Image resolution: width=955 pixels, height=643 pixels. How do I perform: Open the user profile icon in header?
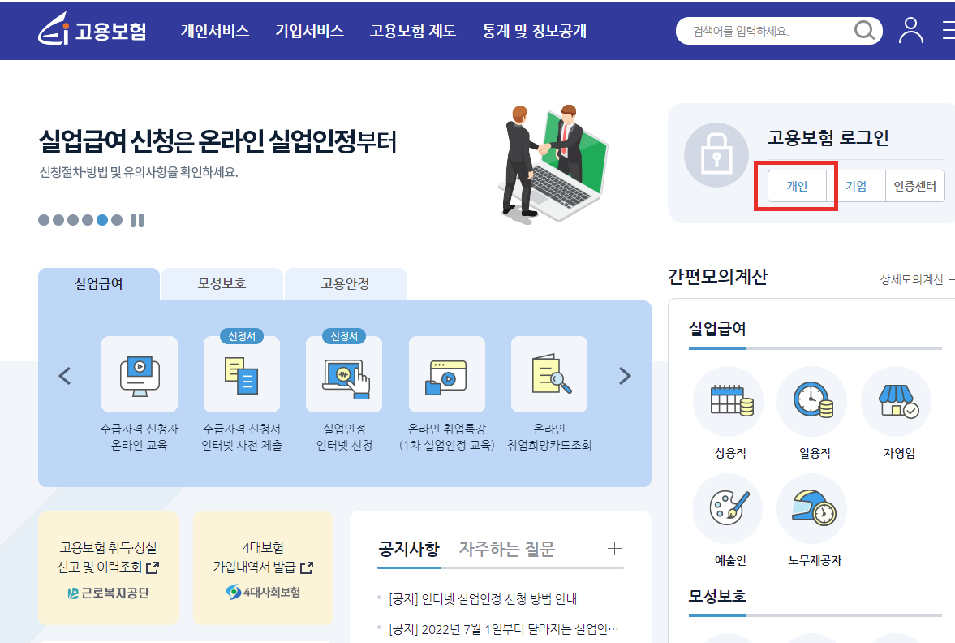tap(910, 30)
